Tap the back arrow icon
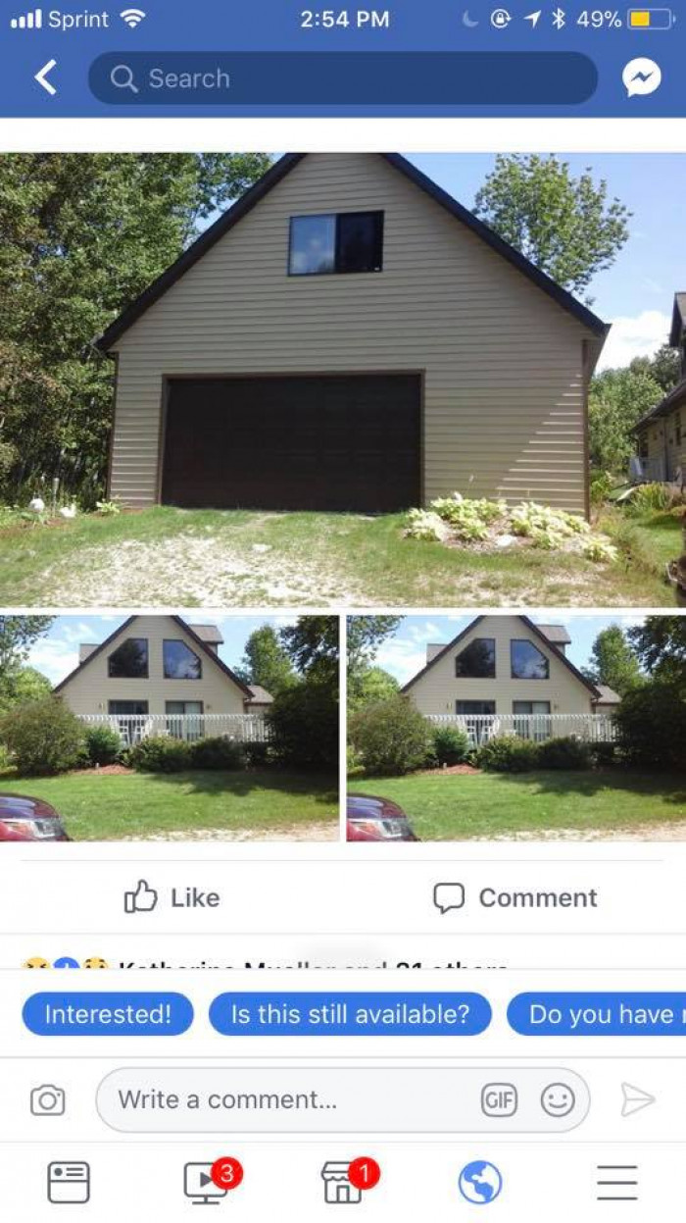Image resolution: width=686 pixels, height=1223 pixels. [46, 77]
